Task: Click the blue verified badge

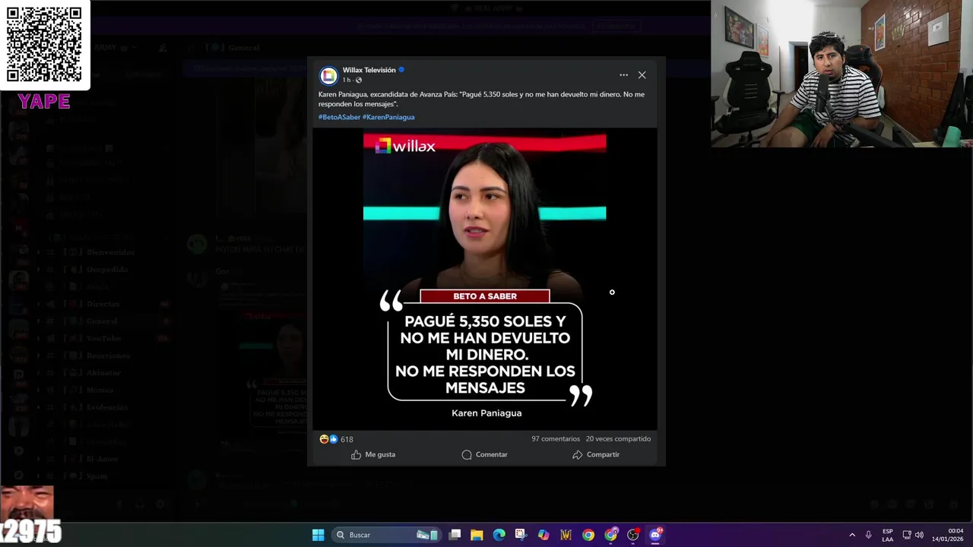Action: (x=401, y=70)
